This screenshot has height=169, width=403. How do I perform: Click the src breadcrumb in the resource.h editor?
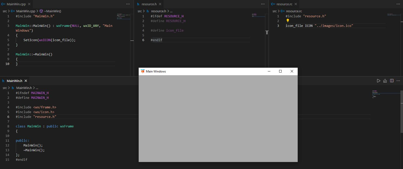pyautogui.click(x=139, y=11)
